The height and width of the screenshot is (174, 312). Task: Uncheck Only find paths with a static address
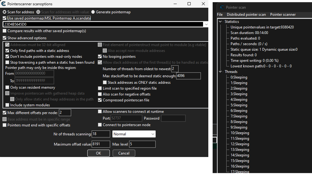tap(7, 51)
